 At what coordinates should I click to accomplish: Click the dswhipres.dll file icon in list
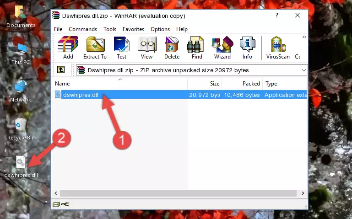[x=58, y=95]
